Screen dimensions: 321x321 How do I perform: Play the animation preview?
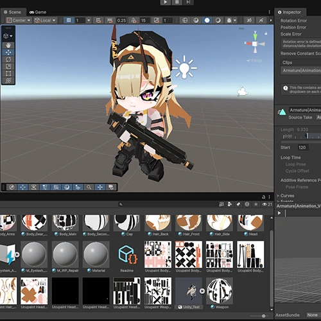tap(279, 213)
